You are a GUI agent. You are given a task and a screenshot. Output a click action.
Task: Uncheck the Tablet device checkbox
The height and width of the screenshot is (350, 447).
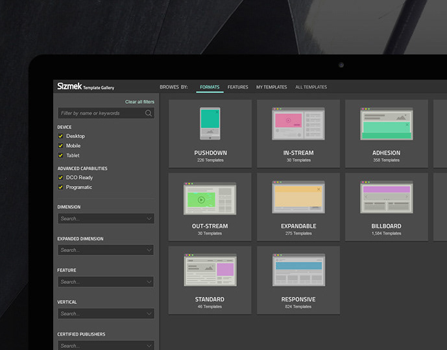(x=60, y=155)
